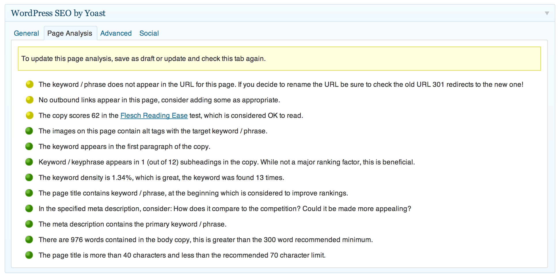Open the Advanced tab
Viewport: 560px width, 276px height.
point(116,33)
